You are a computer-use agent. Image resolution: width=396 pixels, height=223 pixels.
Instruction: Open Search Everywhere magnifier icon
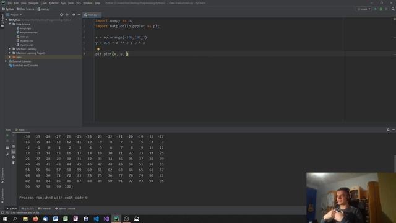click(393, 9)
